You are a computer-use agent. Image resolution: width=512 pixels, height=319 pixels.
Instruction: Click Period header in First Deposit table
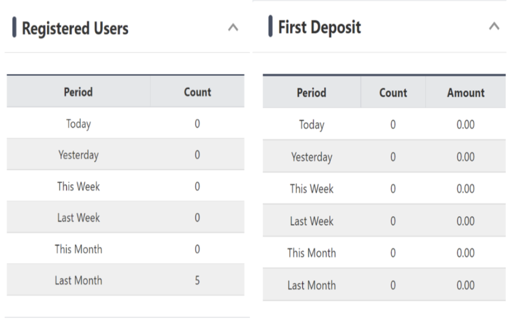pyautogui.click(x=311, y=92)
